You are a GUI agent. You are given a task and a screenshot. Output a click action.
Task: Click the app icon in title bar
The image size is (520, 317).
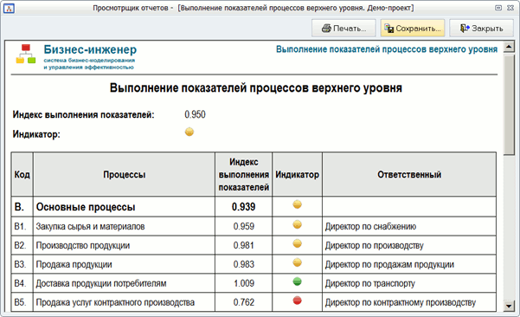(9, 8)
